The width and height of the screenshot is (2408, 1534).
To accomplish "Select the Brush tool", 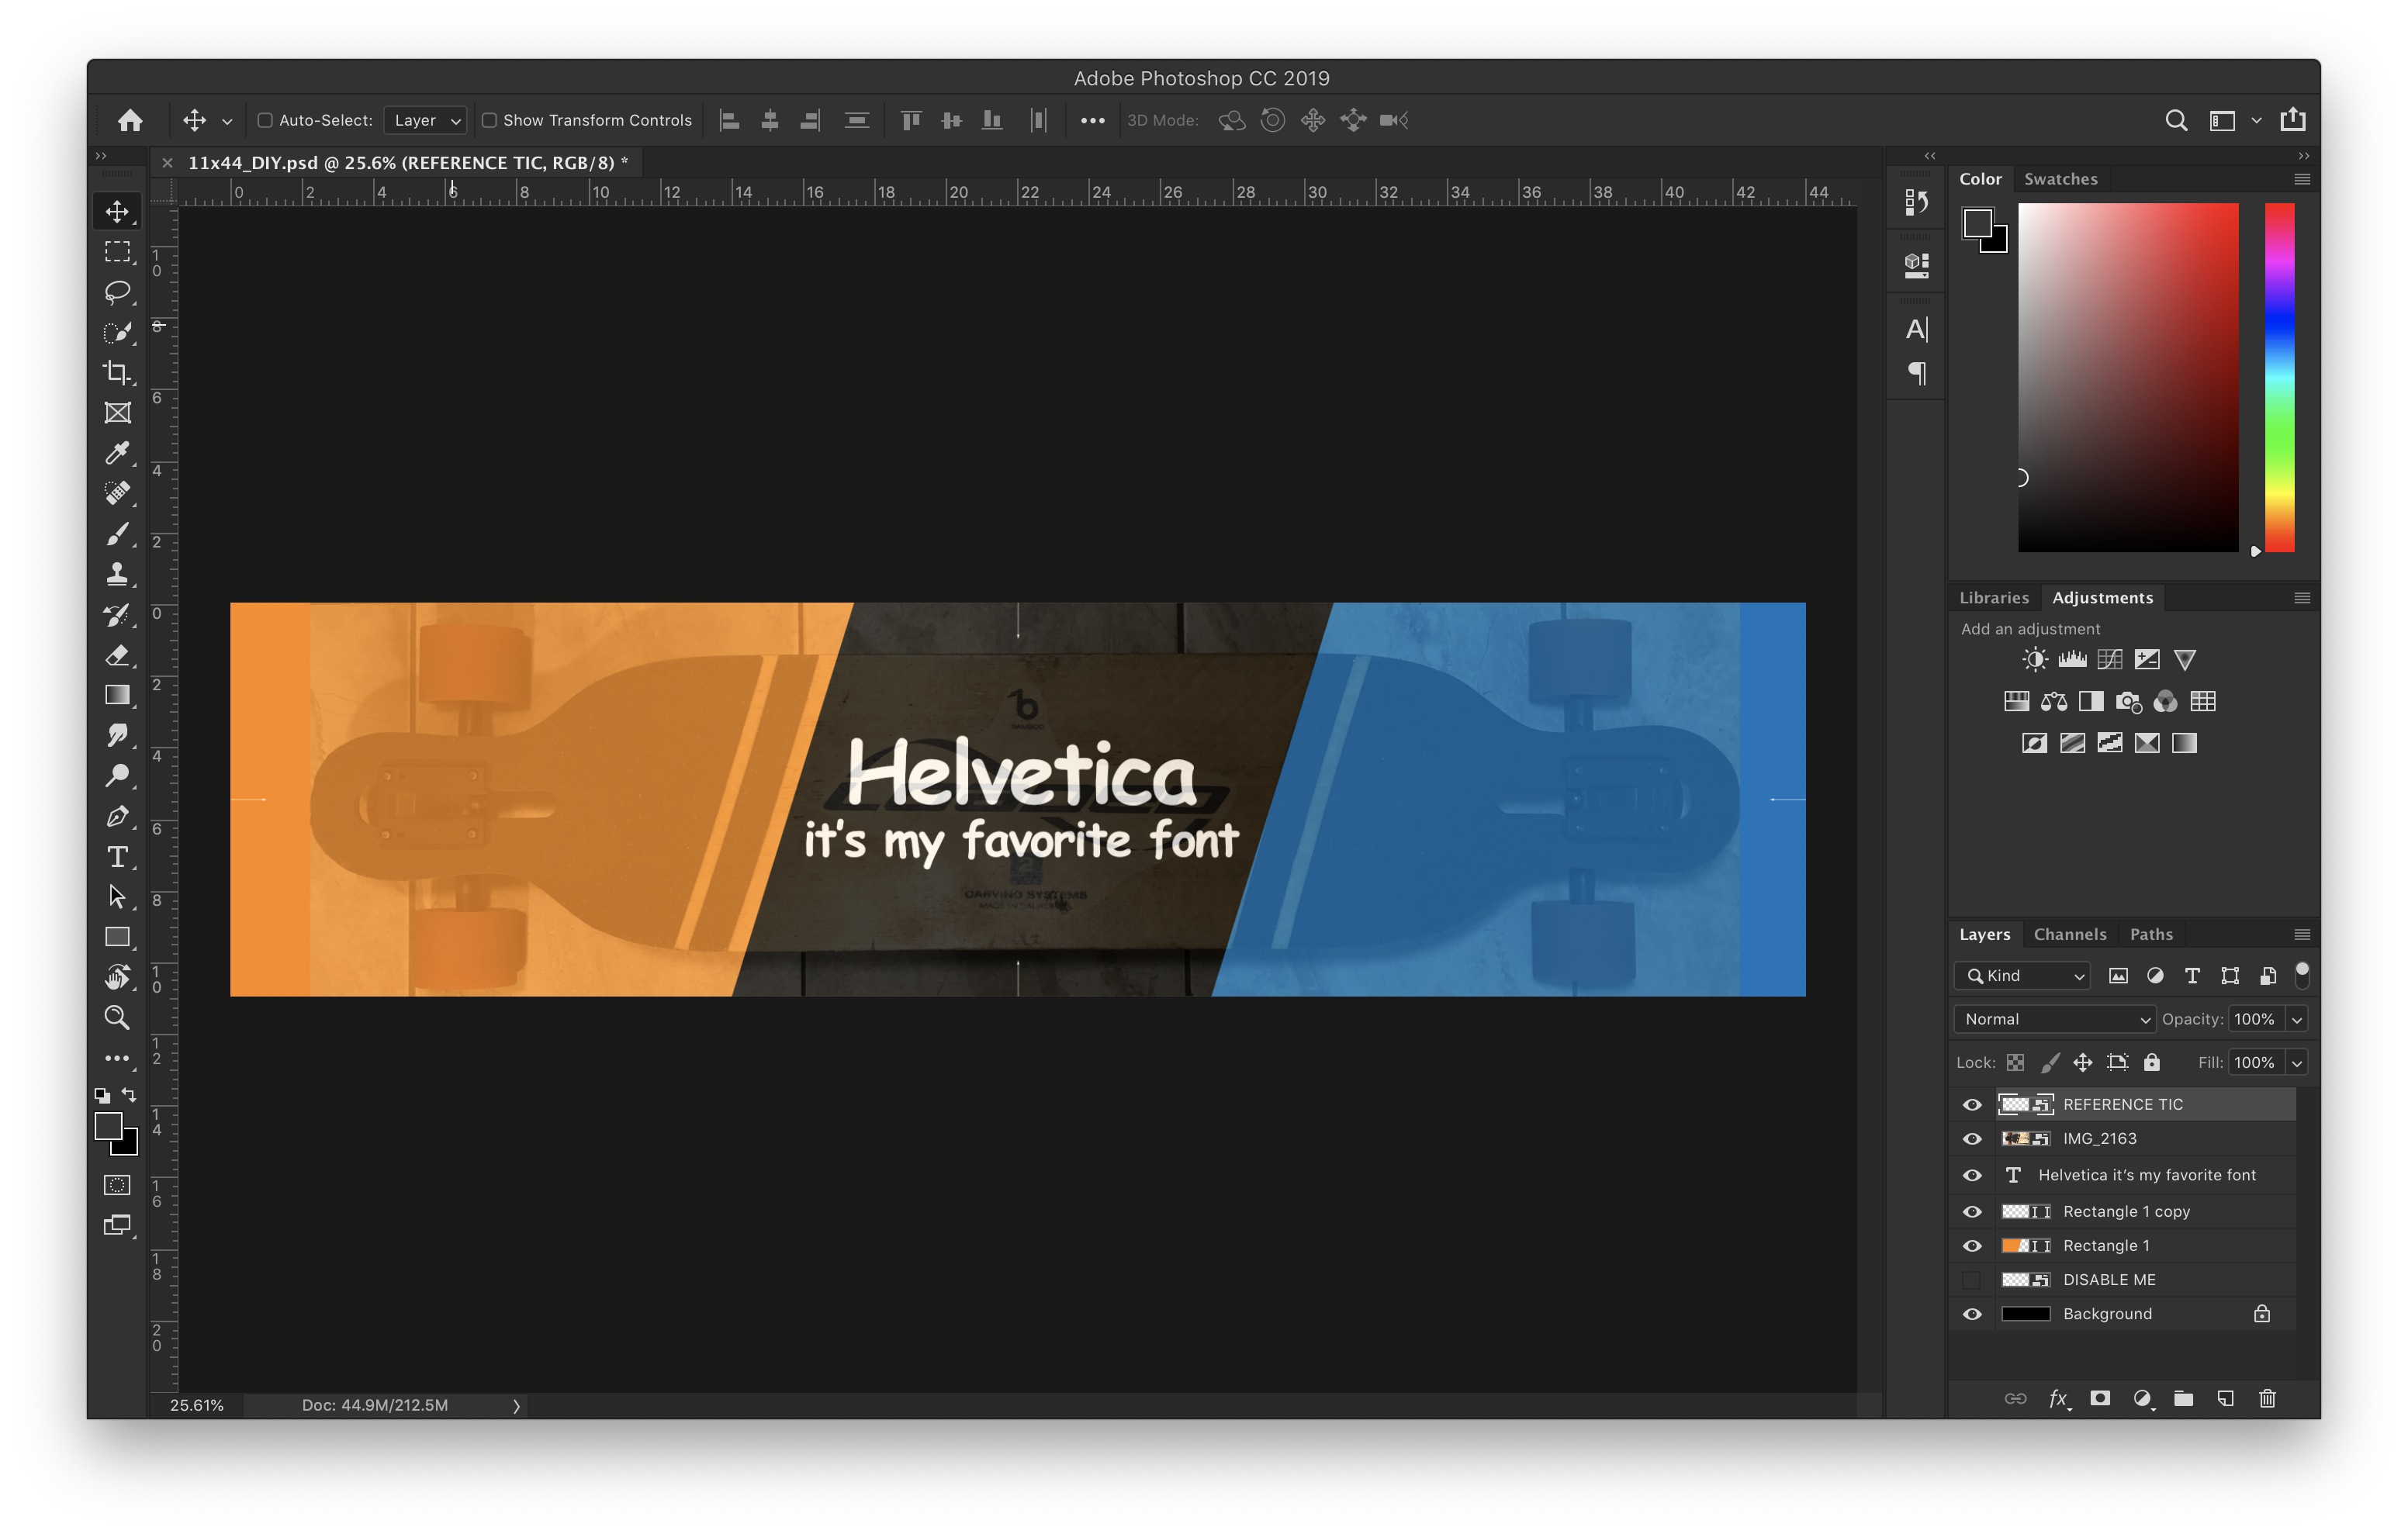I will coord(118,534).
